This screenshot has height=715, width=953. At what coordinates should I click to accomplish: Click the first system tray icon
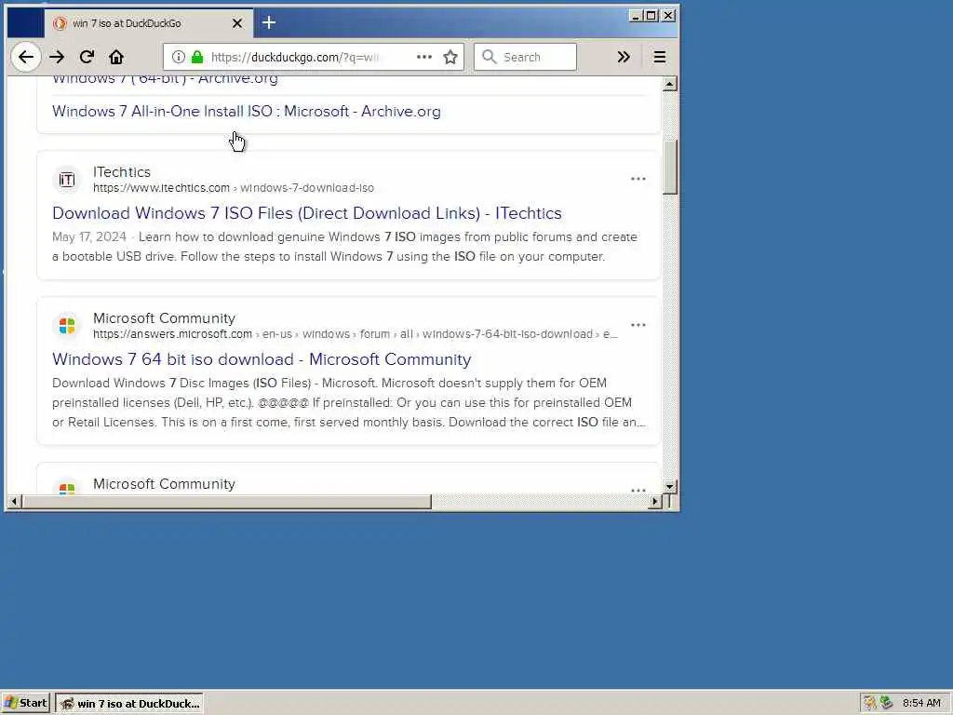click(x=870, y=703)
